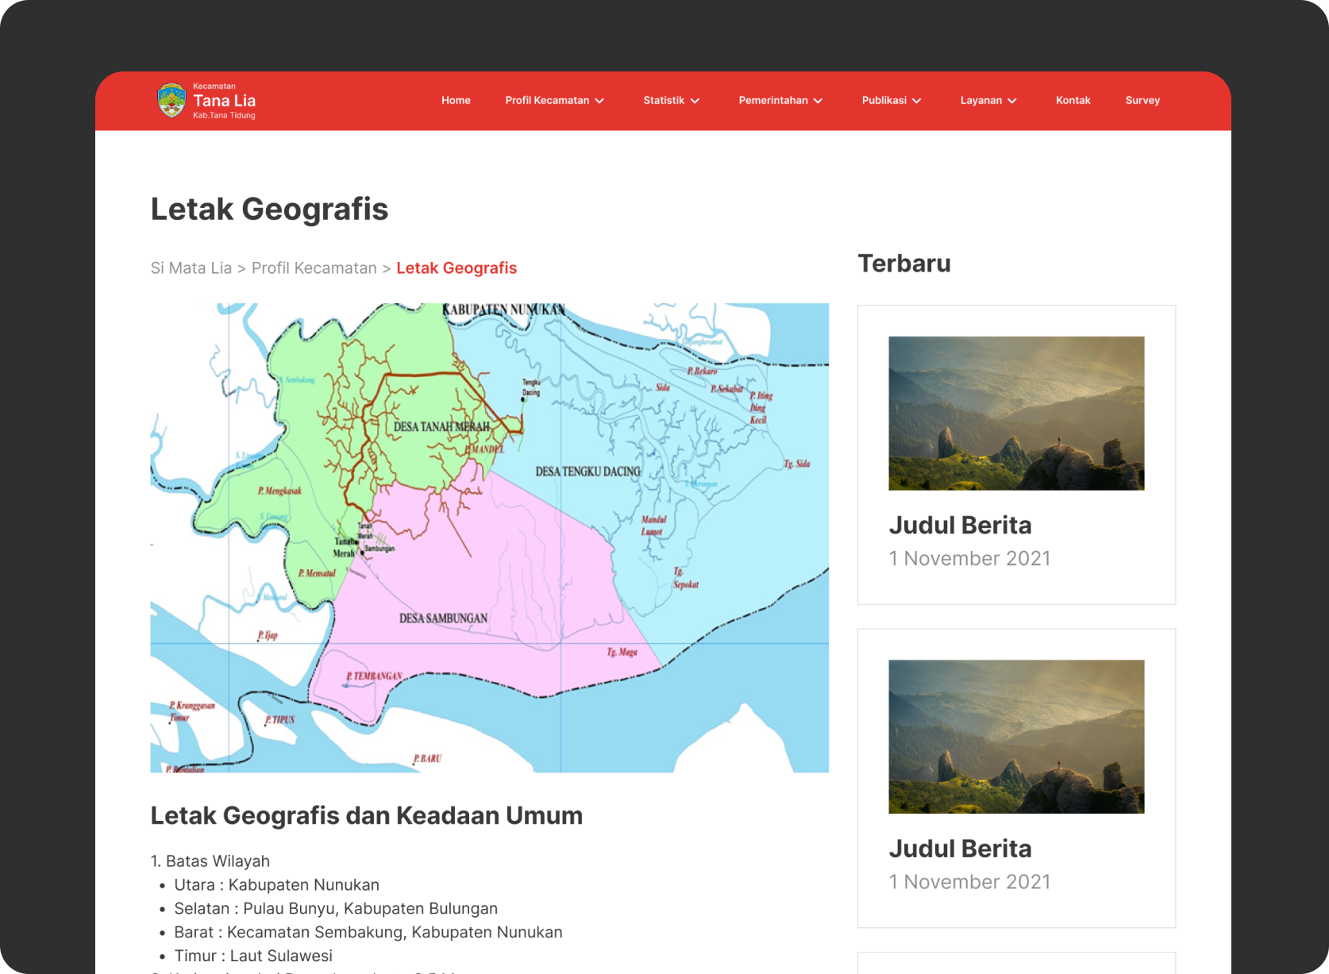1329x974 pixels.
Task: Select 'Barat : Kecamatan Sembakung' bullet
Action: 368,933
